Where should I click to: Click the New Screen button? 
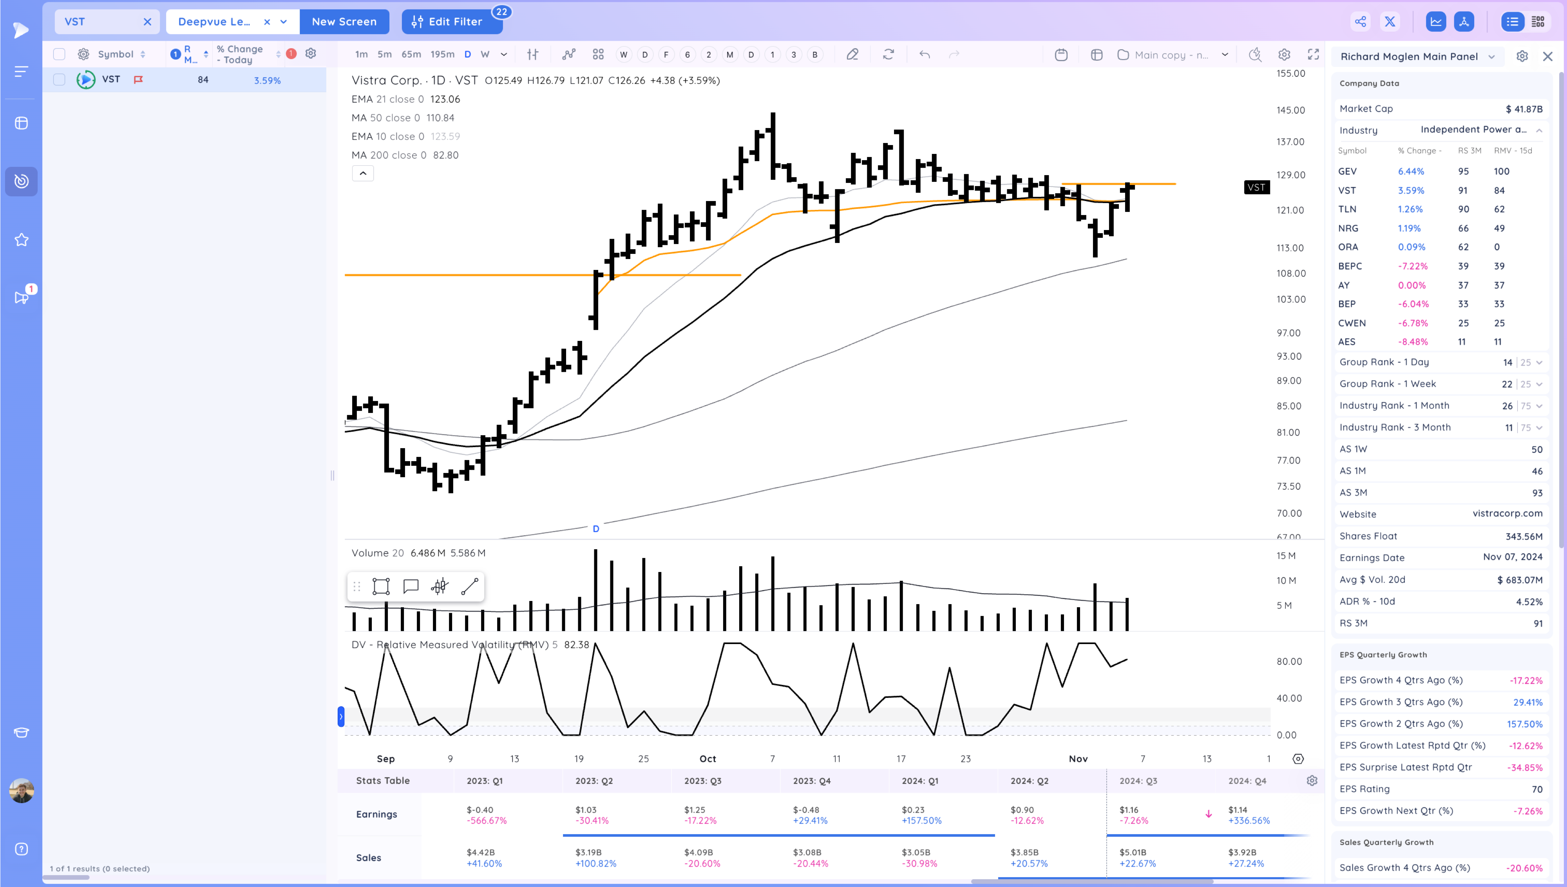point(344,22)
